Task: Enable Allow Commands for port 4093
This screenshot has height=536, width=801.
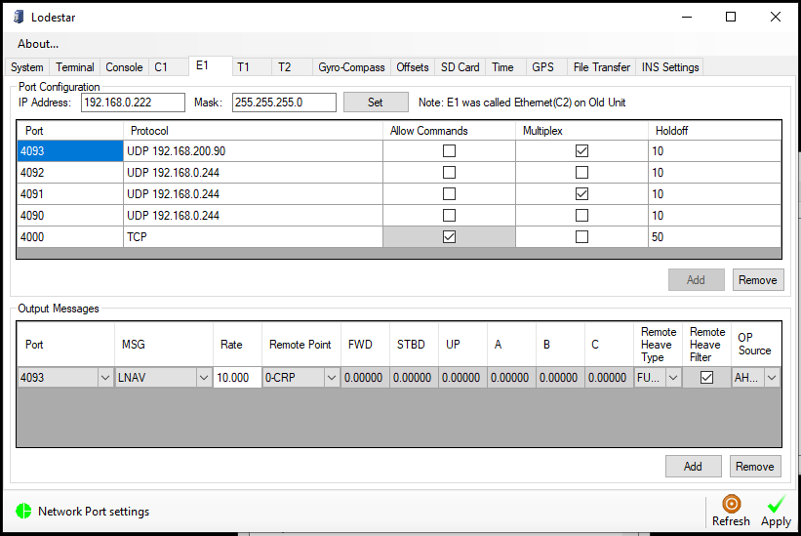Action: point(449,151)
